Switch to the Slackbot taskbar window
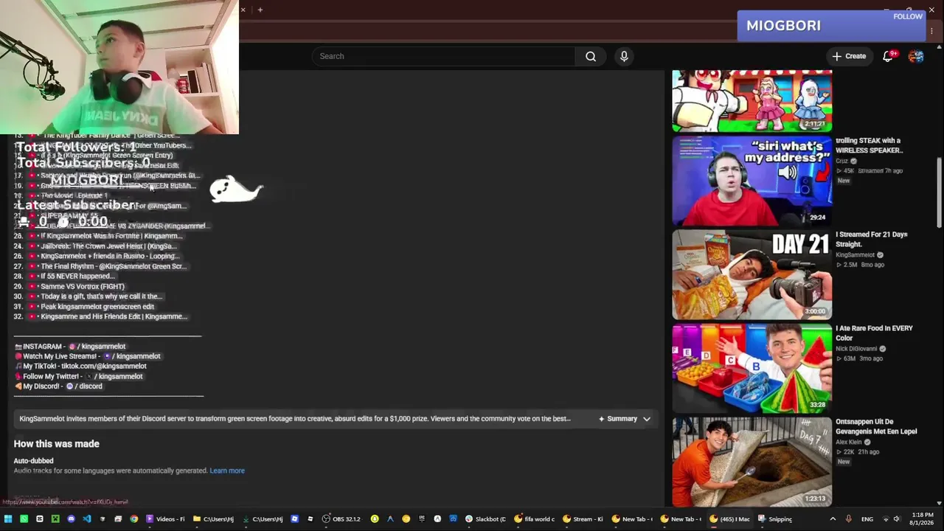 [x=485, y=519]
